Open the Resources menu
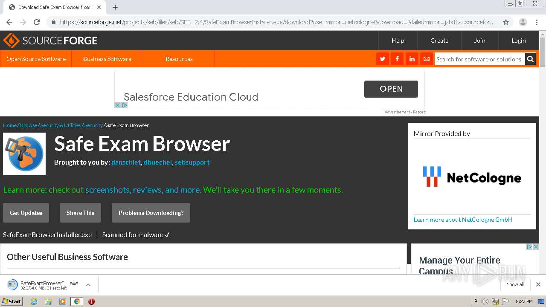Image resolution: width=546 pixels, height=307 pixels. [x=179, y=59]
